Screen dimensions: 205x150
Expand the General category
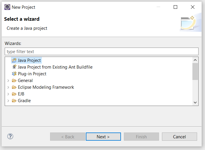(8, 81)
